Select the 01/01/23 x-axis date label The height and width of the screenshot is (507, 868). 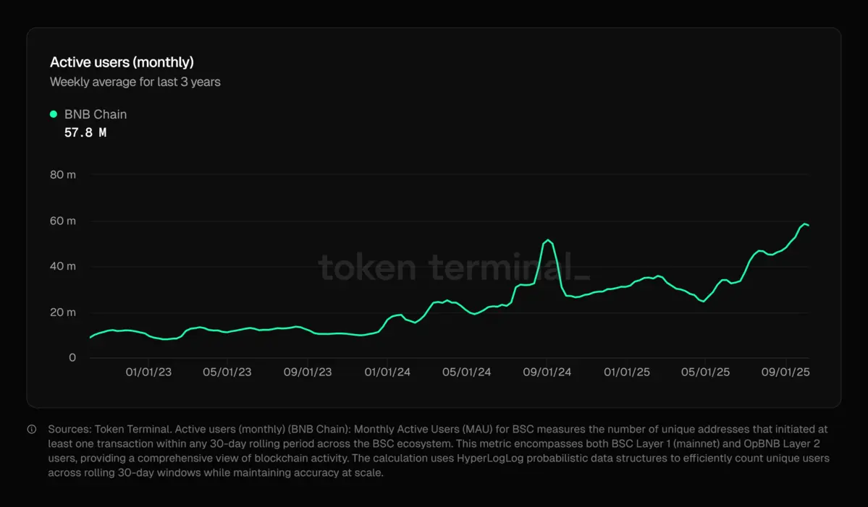tap(148, 372)
